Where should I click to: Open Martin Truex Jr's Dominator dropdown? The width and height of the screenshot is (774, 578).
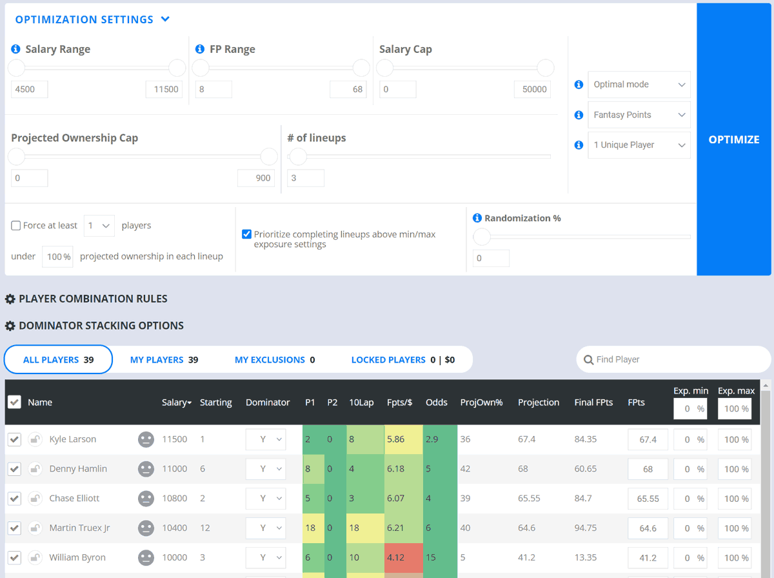(x=266, y=528)
